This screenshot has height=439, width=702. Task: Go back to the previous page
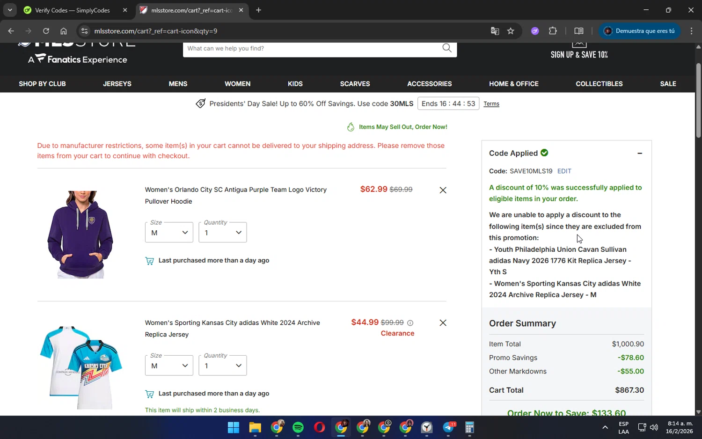11,31
